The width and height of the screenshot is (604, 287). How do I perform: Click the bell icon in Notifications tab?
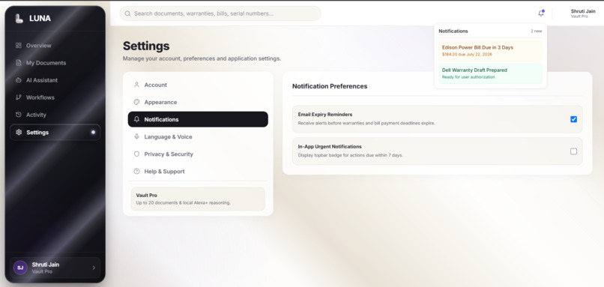click(136, 119)
